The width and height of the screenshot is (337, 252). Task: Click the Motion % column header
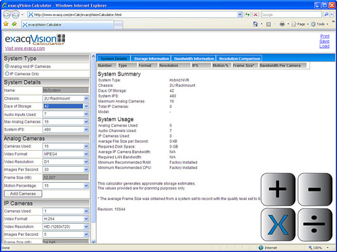pos(221,65)
